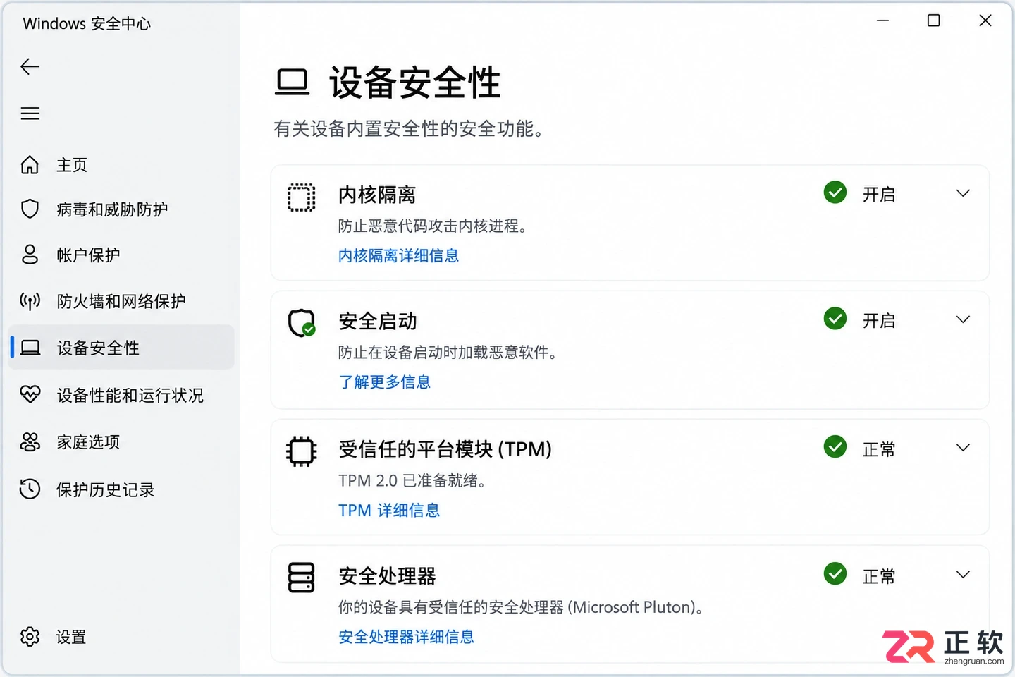
Task: Click the 安全启动 card title
Action: [x=378, y=321]
